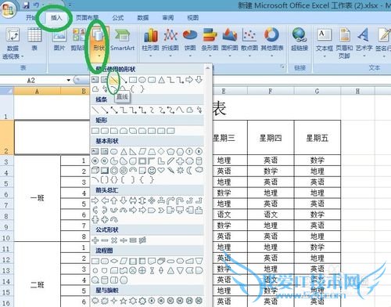Click the shapes gallery scroll-up arrow

click(207, 68)
